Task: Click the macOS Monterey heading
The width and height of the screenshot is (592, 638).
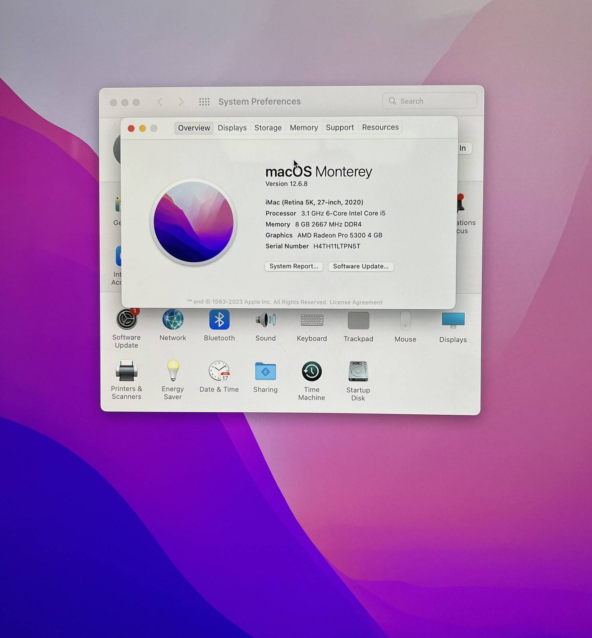Action: coord(319,171)
